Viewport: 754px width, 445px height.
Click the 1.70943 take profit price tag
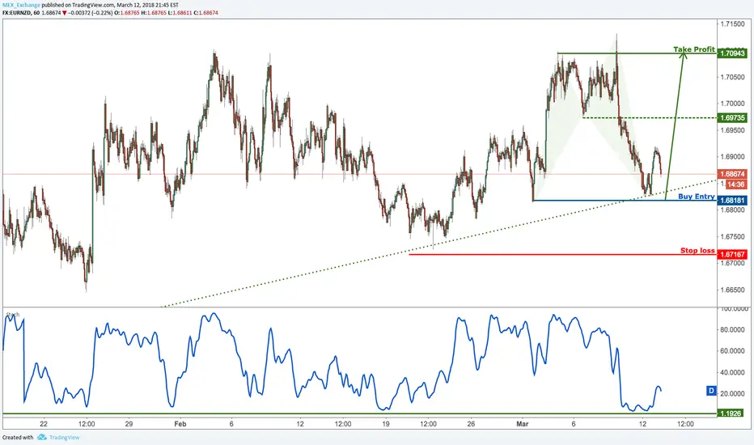click(x=732, y=53)
